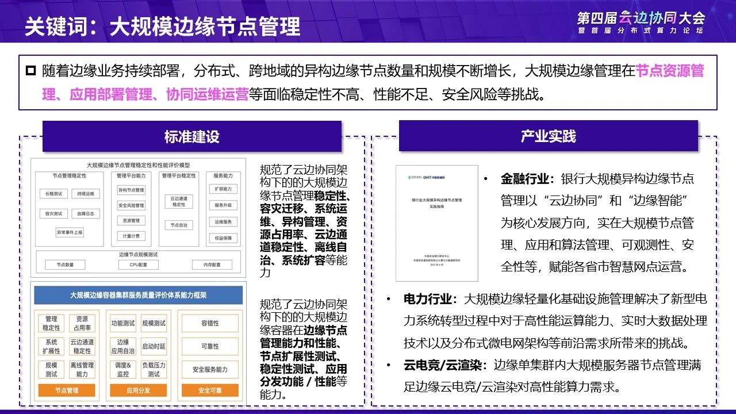This screenshot has height=414, width=736.
Task: Click the slide title 关键词：大规模边缘节点管理
Action: [x=162, y=26]
